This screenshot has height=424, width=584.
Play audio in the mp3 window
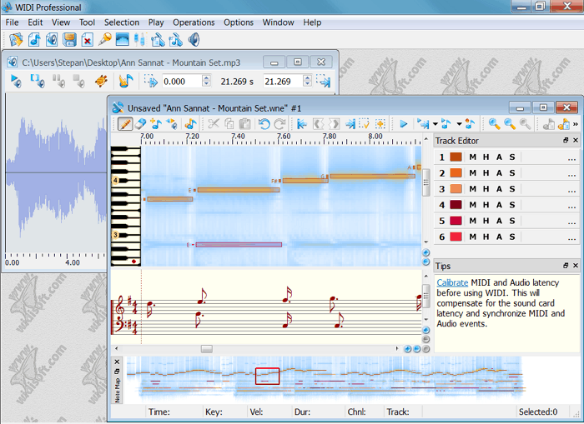tap(16, 81)
